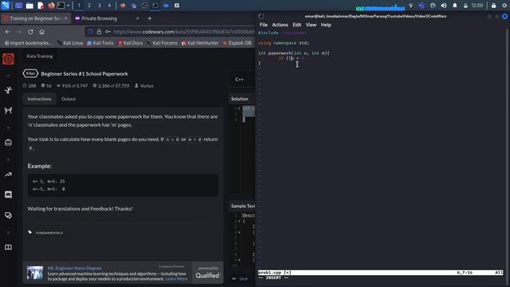Viewport: 510px width, 287px height.
Task: Click the ML Engineer Nano Degree ad link
Action: click(74, 268)
